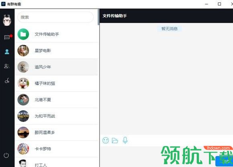Click the 为和平而战 avatar
Viewport: 233px width, 167px height.
(x=23, y=116)
